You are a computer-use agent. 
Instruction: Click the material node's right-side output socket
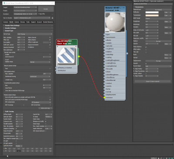pos(127,53)
